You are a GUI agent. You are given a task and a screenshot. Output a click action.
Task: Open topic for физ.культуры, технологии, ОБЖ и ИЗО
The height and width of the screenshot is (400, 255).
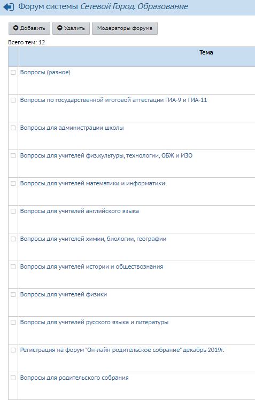[106, 155]
